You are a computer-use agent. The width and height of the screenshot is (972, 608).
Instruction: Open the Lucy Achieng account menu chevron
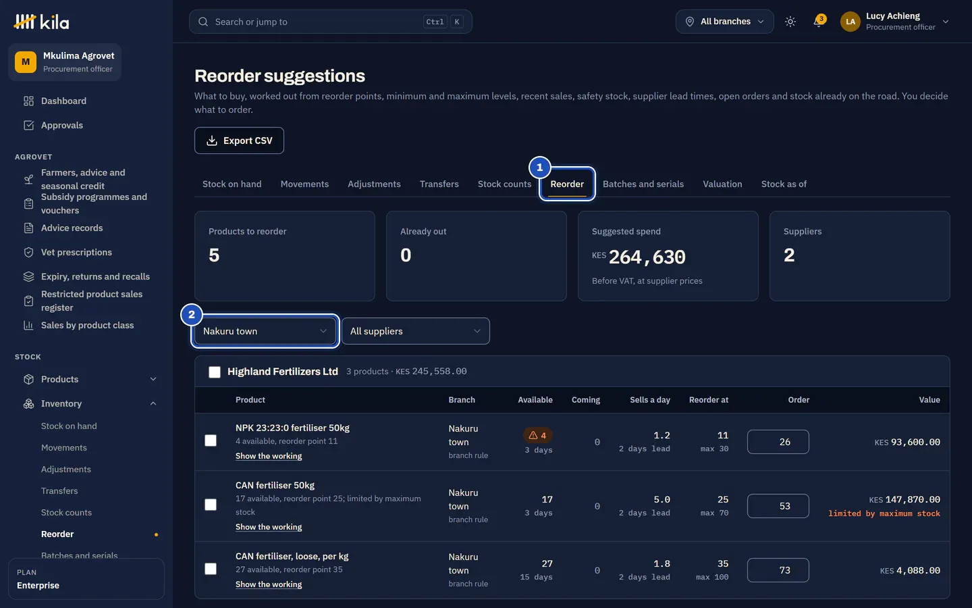point(946,22)
